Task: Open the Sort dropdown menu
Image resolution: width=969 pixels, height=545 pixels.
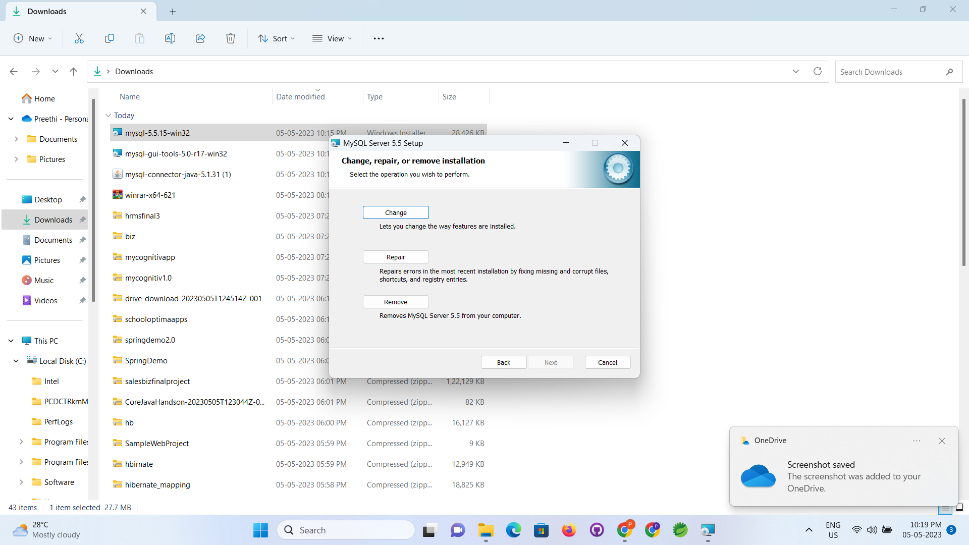Action: (277, 38)
